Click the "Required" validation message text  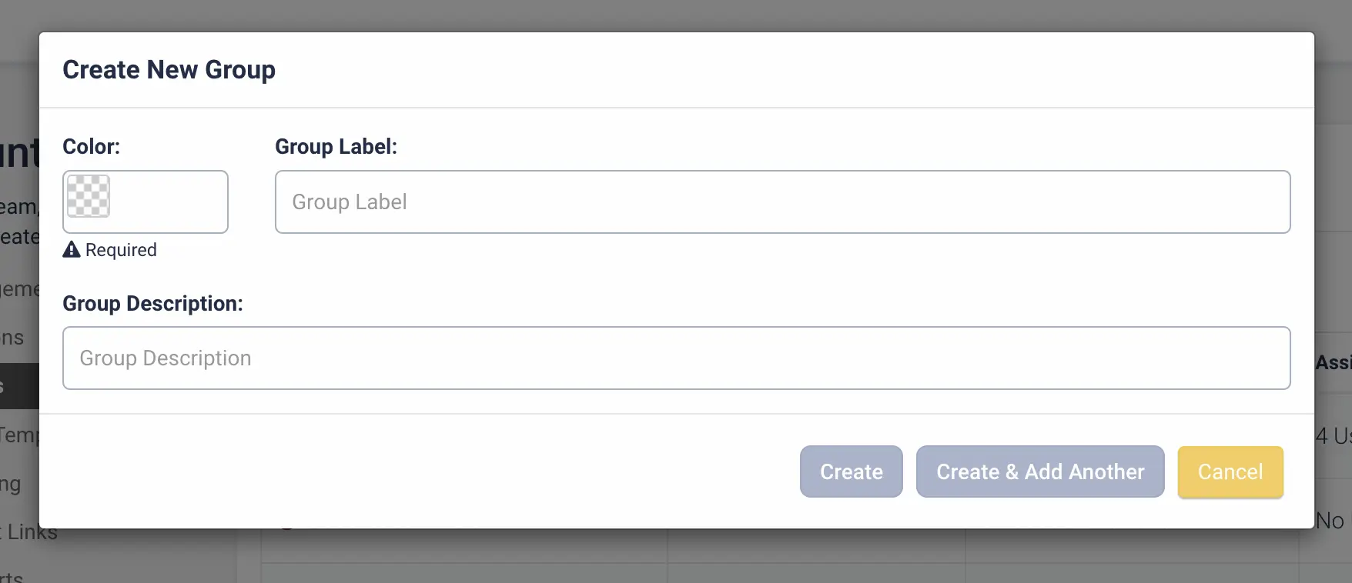[x=121, y=250]
